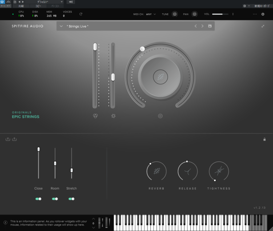Turn off the Stretch signal switch
This screenshot has width=273, height=231.
[71, 199]
